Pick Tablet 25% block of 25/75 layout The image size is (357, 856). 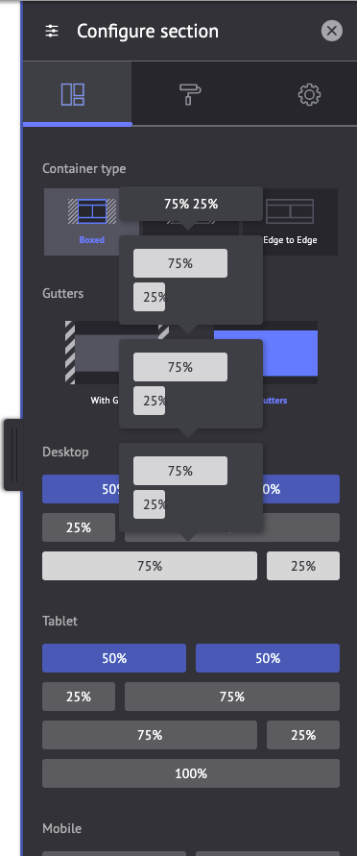pyautogui.click(x=79, y=697)
